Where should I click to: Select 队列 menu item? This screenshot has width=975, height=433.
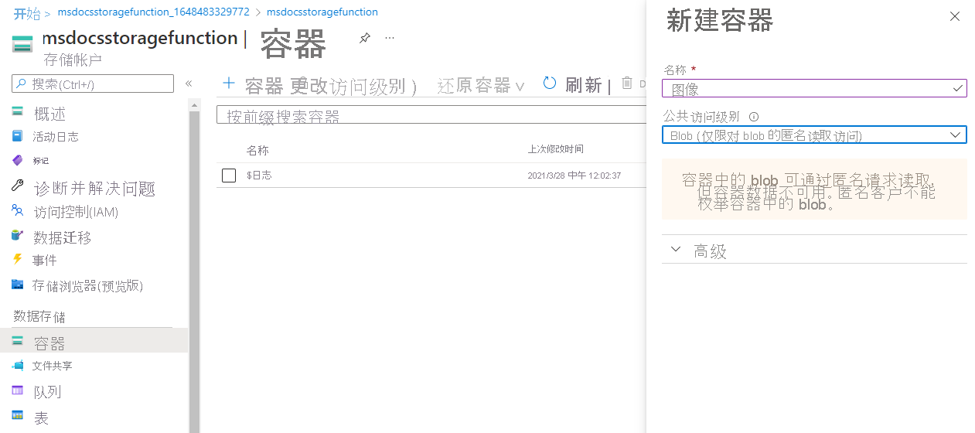[47, 392]
